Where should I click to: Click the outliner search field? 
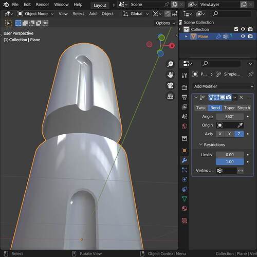point(231,14)
